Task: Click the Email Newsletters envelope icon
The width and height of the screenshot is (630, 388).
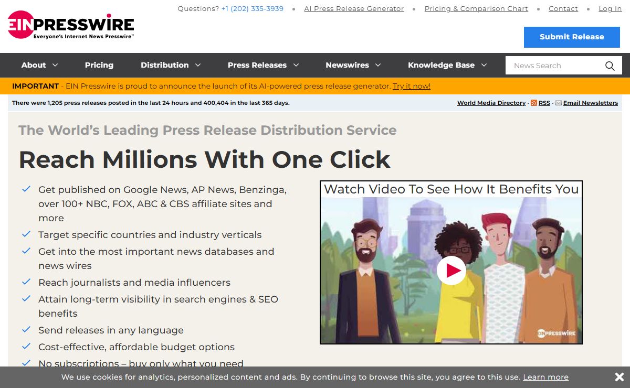Action: [559, 103]
